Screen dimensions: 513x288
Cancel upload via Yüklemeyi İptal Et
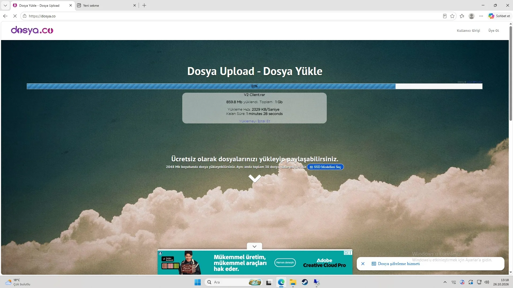click(x=254, y=121)
